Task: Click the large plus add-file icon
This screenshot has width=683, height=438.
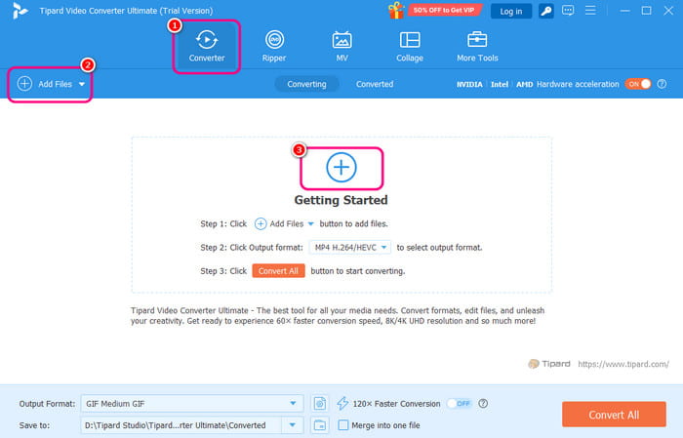Action: pyautogui.click(x=341, y=168)
